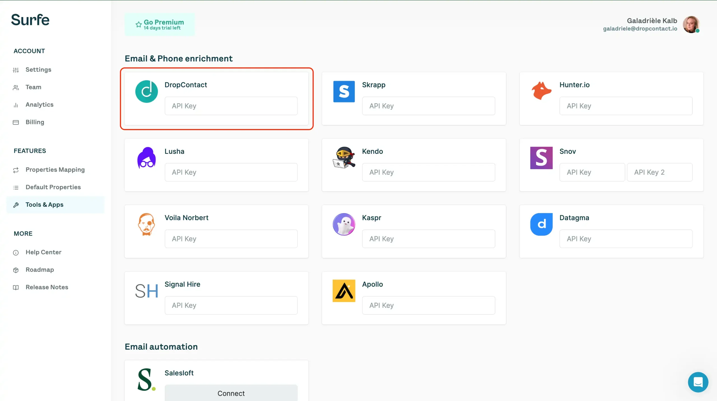Click the Email & Phone enrichment heading
This screenshot has height=401, width=717.
tap(179, 59)
